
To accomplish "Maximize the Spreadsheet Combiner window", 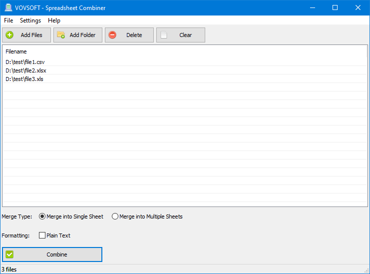I will [x=335, y=7].
